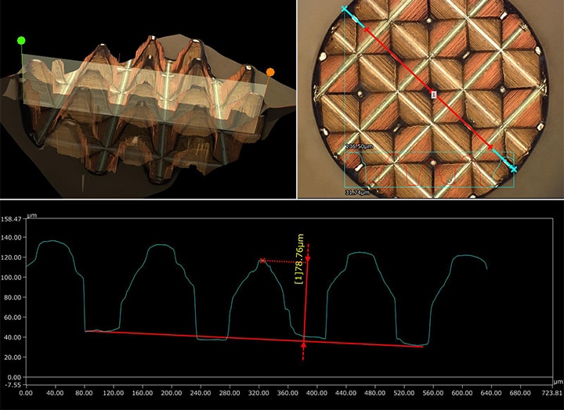The image size is (564, 410).
Task: Click right end of red baseline in graph
Action: (x=423, y=346)
